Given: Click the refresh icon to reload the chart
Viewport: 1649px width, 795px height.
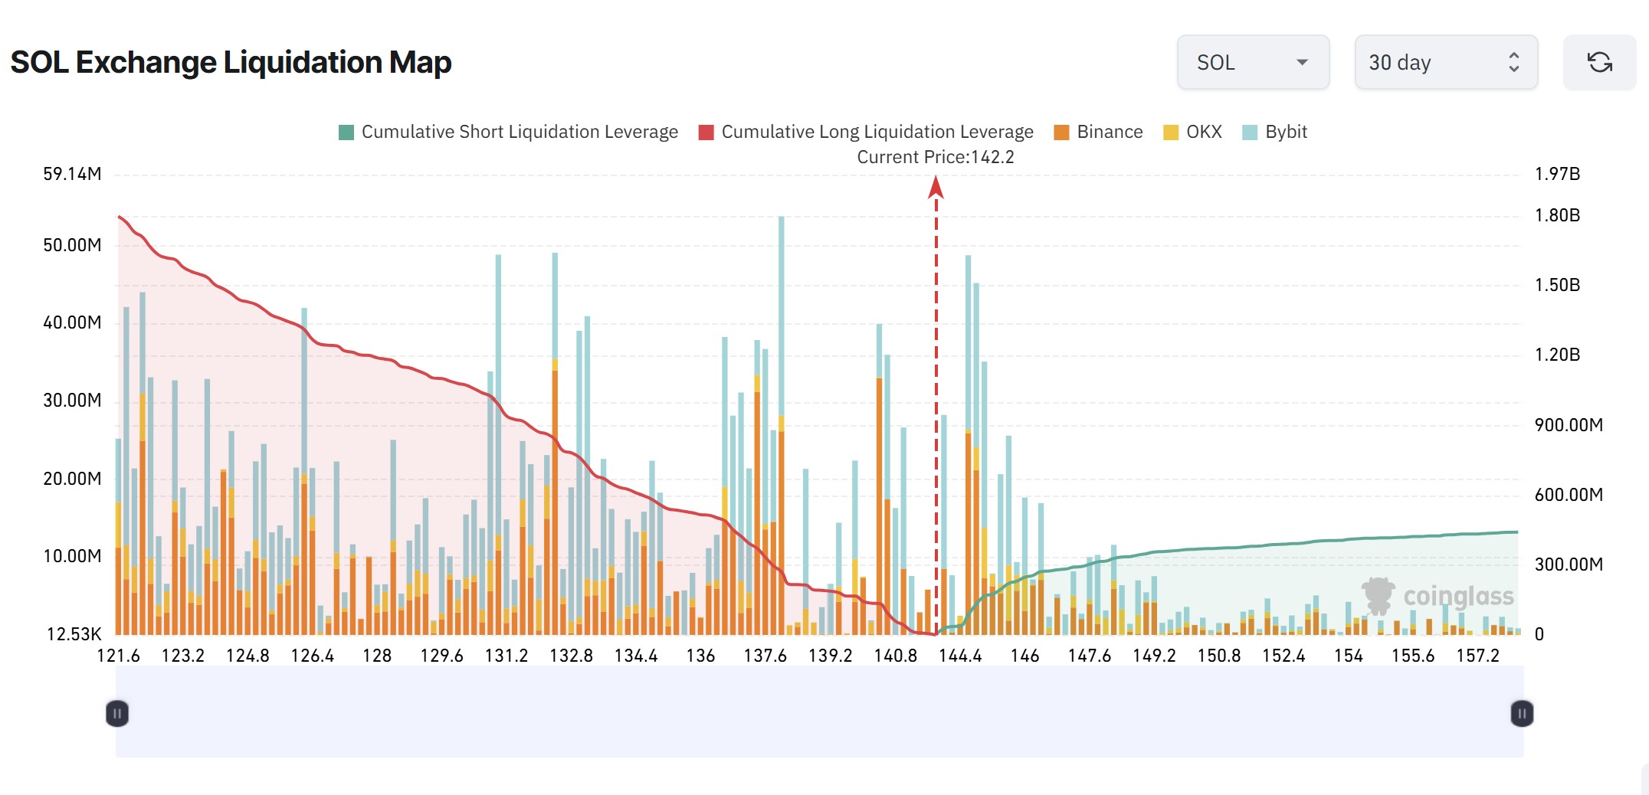Looking at the screenshot, I should [1599, 62].
